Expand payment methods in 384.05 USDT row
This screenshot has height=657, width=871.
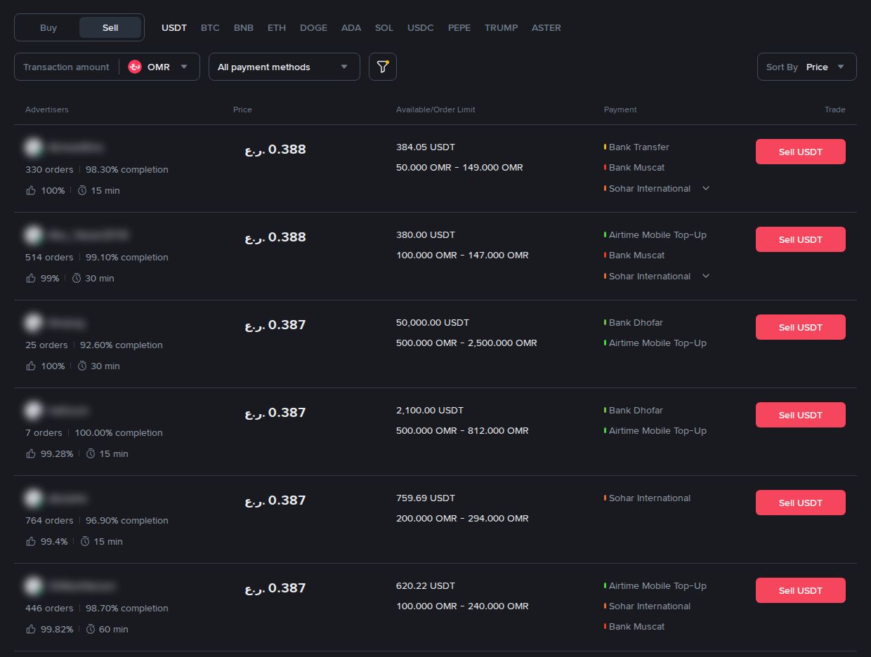click(706, 188)
